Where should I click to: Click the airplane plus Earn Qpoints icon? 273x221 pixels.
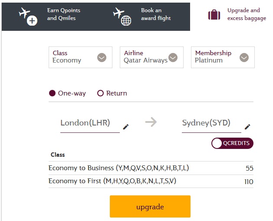[27, 16]
